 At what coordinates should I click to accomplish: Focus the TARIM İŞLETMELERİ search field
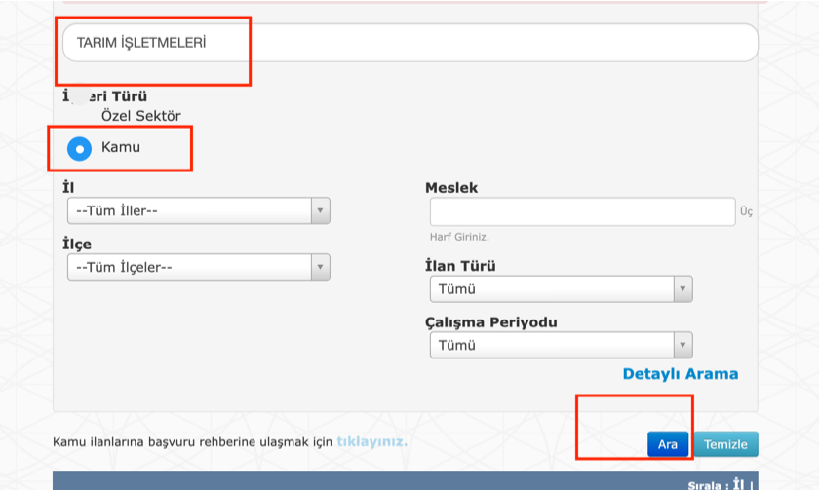point(409,44)
